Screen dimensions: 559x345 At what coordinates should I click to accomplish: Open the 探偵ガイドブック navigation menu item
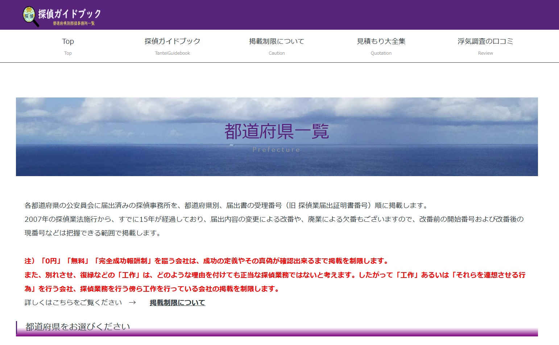(172, 41)
